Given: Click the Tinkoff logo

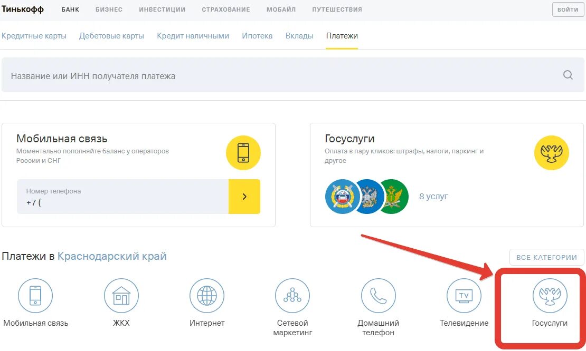Looking at the screenshot, I should 22,9.
